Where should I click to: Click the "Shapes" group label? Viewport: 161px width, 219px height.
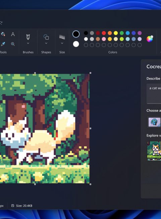(x=46, y=52)
